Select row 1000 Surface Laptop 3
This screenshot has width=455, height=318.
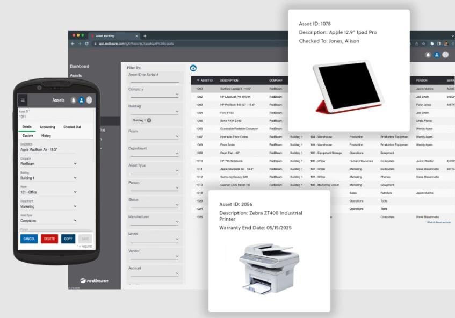coord(240,89)
